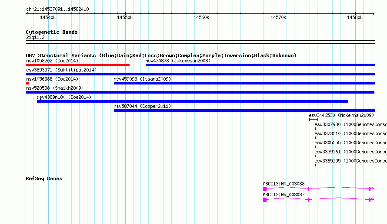Click first exon box of ABCC13 NR_003088
The width and height of the screenshot is (387, 224).
265,189
